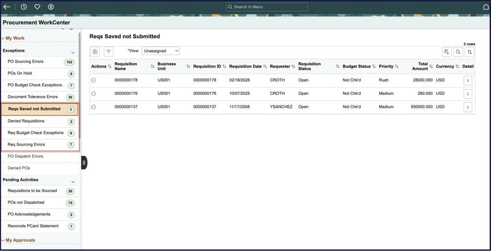Sort by the Actions column arrows
This screenshot has width=491, height=251.
tap(110, 67)
